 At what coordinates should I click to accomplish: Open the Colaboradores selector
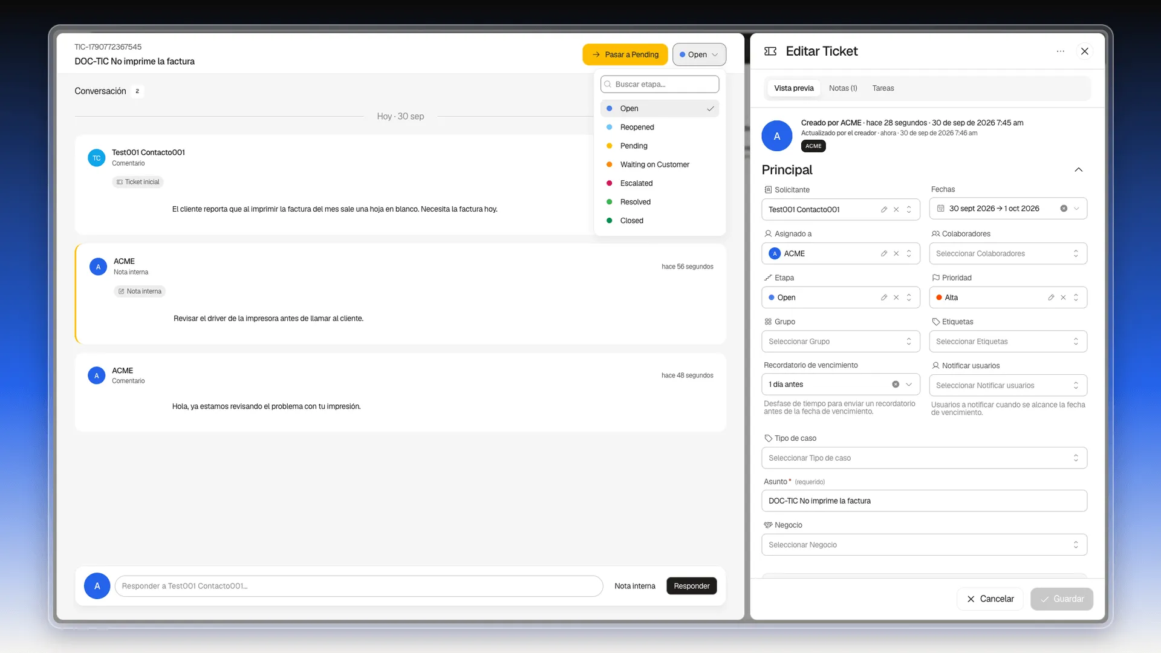[x=1008, y=253]
